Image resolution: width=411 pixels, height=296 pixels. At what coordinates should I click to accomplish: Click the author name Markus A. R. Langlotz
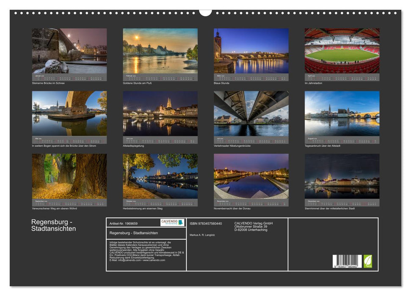203,236
